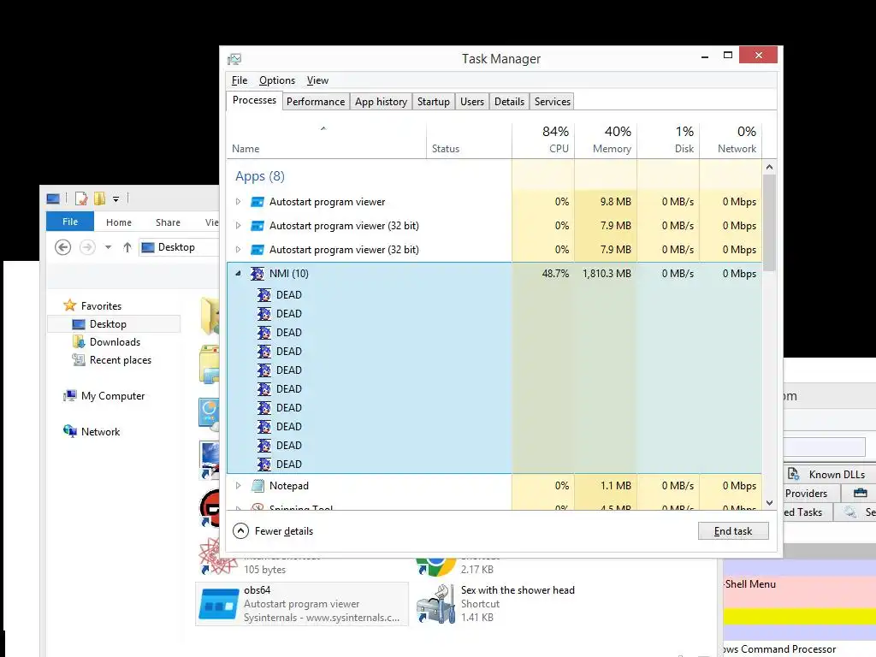Expand the Notepad process row
Screen dimensions: 876x657
(238, 486)
